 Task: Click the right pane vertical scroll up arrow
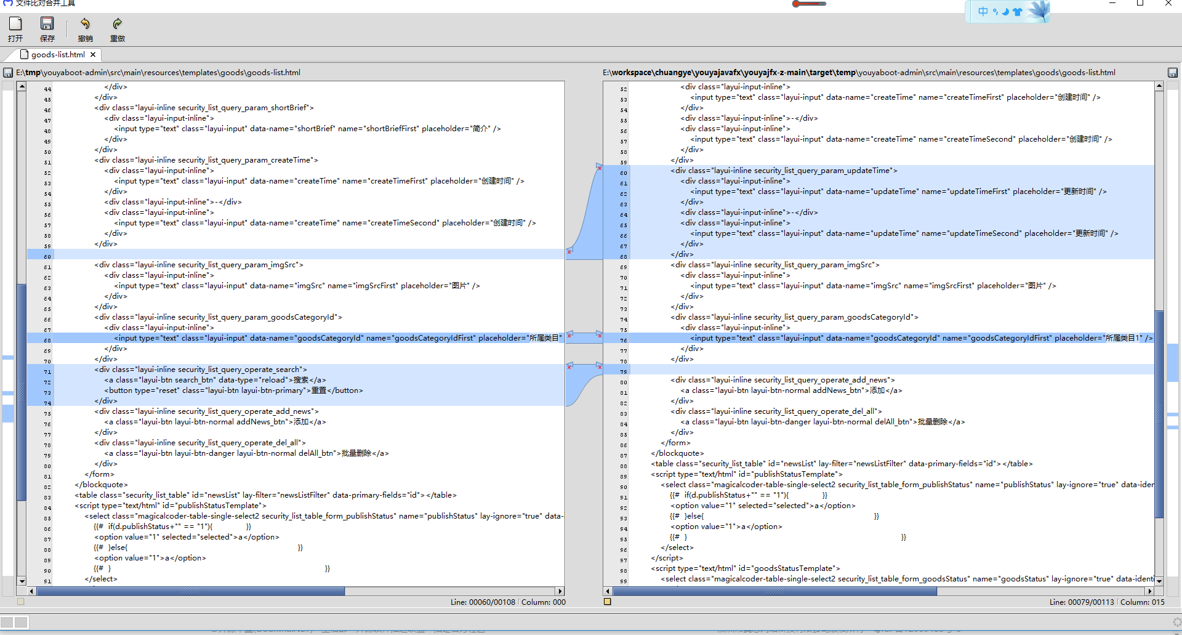tap(1159, 86)
